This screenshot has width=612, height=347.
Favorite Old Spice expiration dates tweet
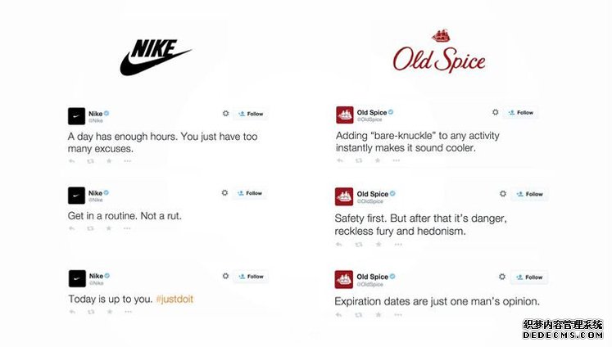pyautogui.click(x=379, y=314)
